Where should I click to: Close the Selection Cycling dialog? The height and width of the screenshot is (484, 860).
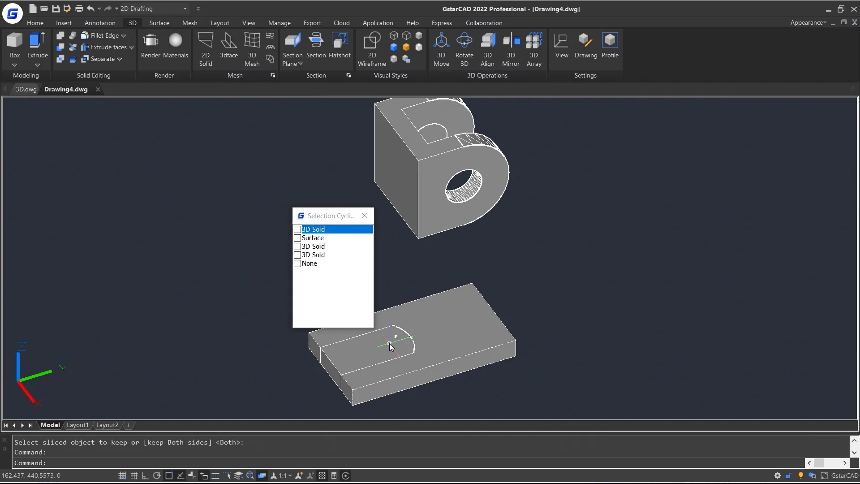[365, 216]
